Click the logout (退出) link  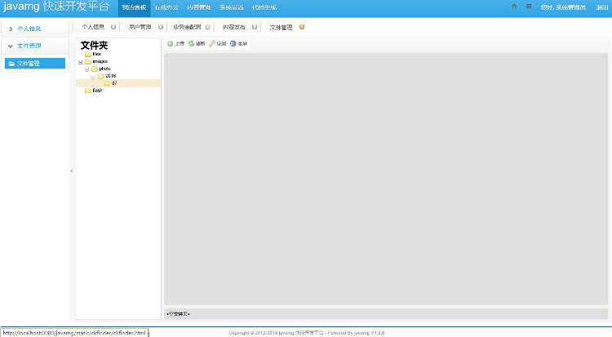pyautogui.click(x=601, y=7)
